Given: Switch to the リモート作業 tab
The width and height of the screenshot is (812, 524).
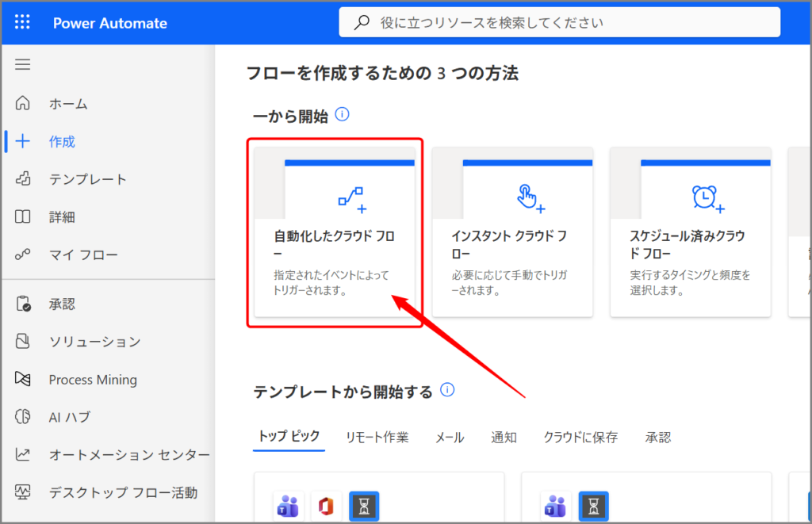Looking at the screenshot, I should (x=377, y=437).
